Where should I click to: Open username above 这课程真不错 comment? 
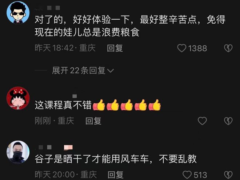(x=75, y=96)
